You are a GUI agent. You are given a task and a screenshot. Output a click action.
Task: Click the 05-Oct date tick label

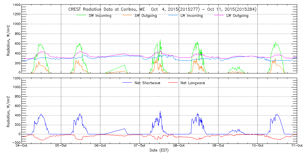point(61,146)
